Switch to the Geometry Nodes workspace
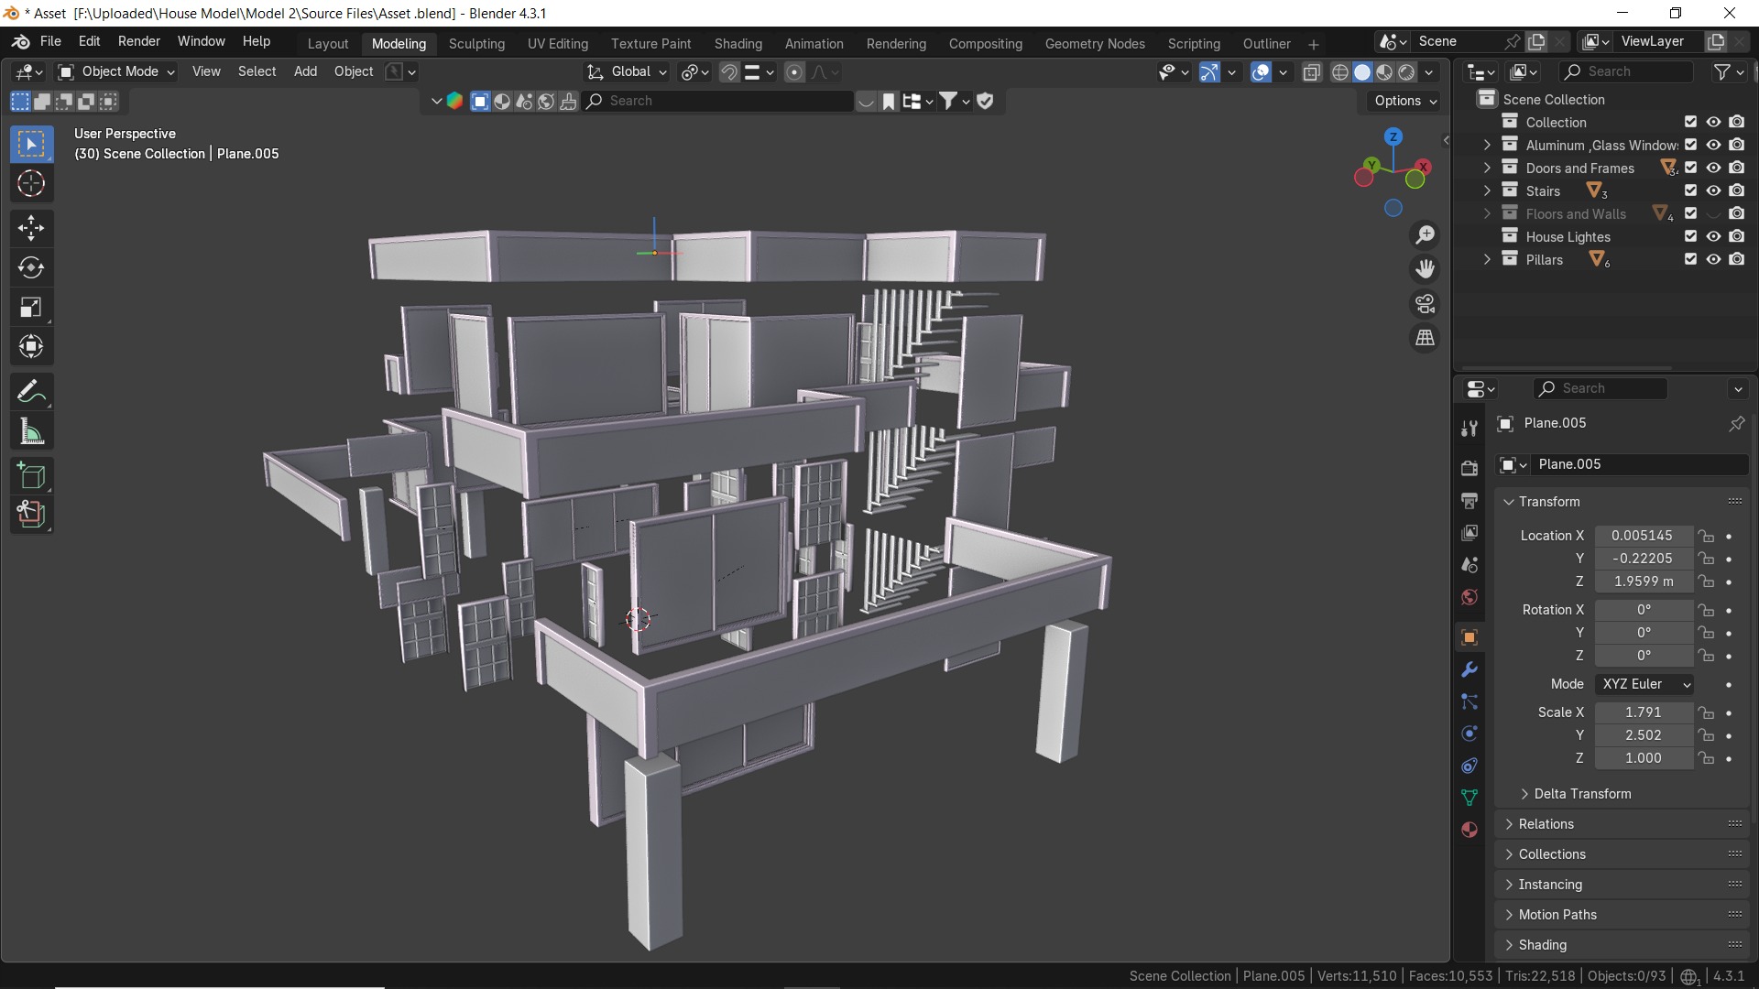The width and height of the screenshot is (1759, 989). [1095, 44]
